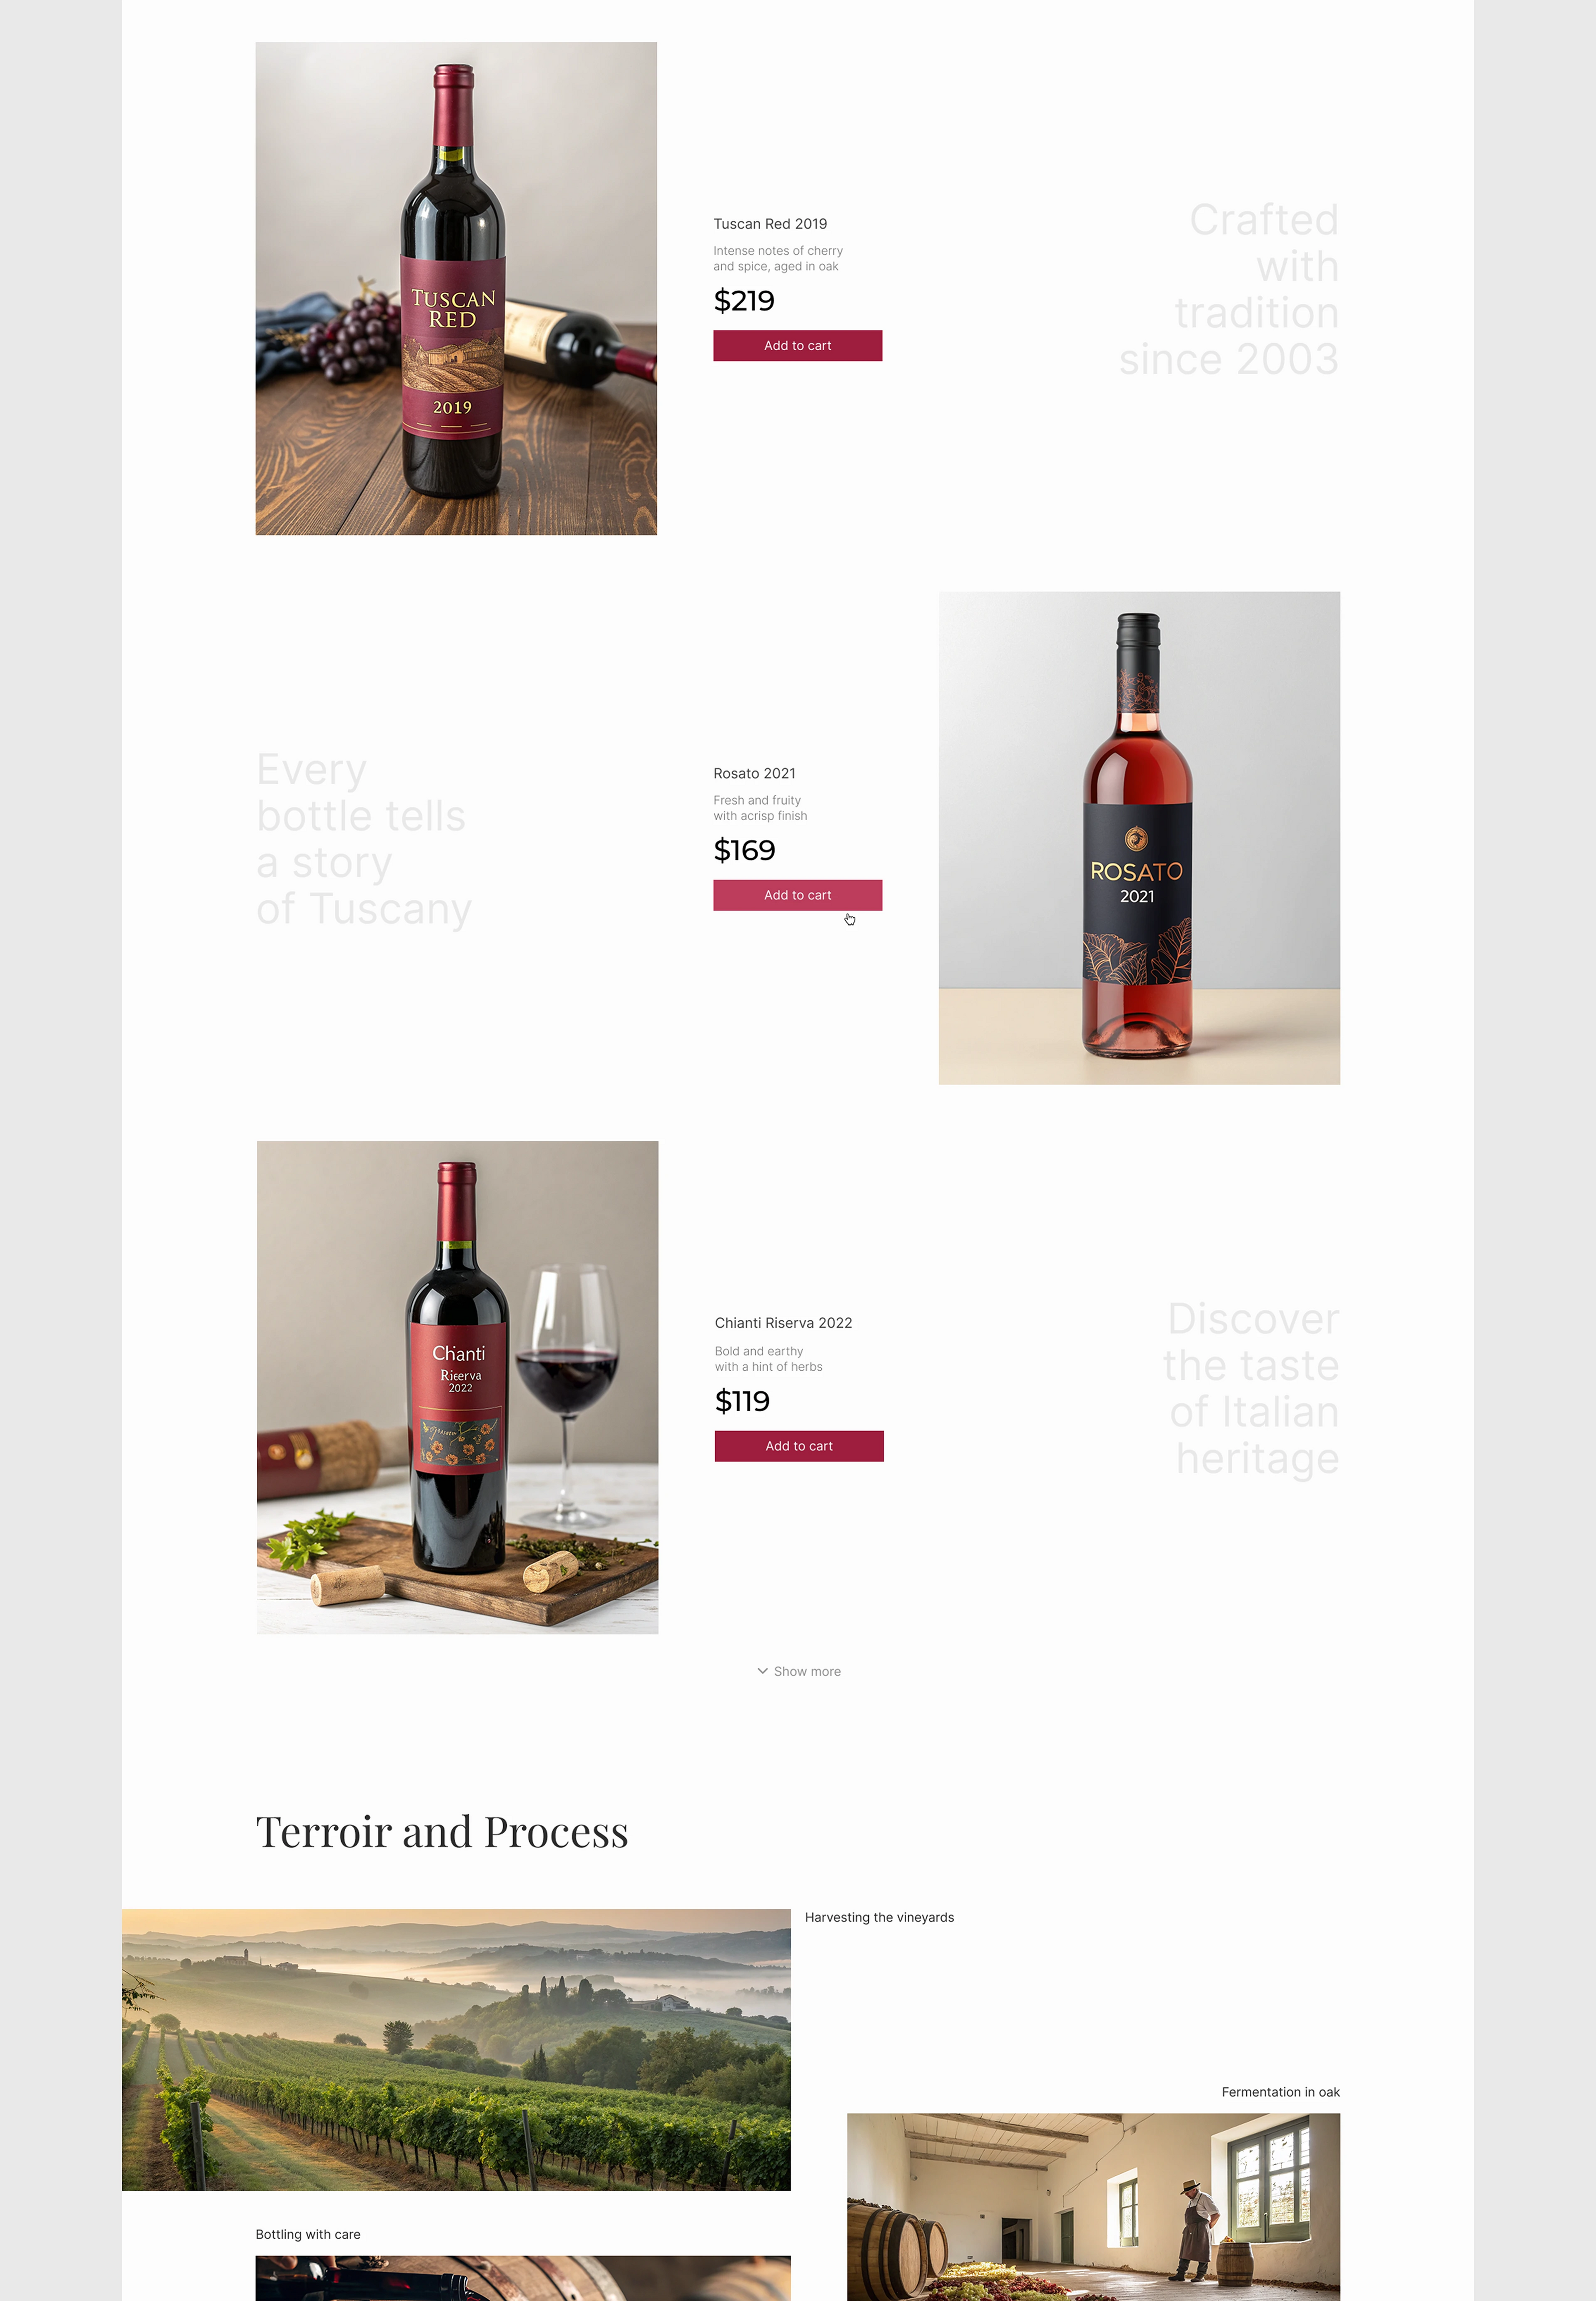This screenshot has width=1596, height=2301.
Task: Open the Rosato 2021 bottle image
Action: coord(1139,838)
